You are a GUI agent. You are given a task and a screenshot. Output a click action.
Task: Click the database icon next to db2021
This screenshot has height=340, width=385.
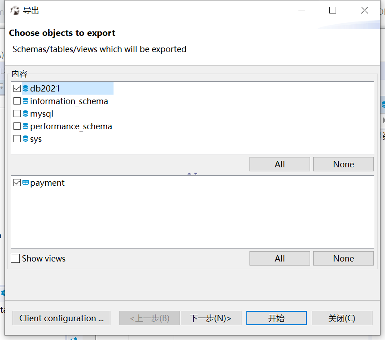(x=26, y=88)
